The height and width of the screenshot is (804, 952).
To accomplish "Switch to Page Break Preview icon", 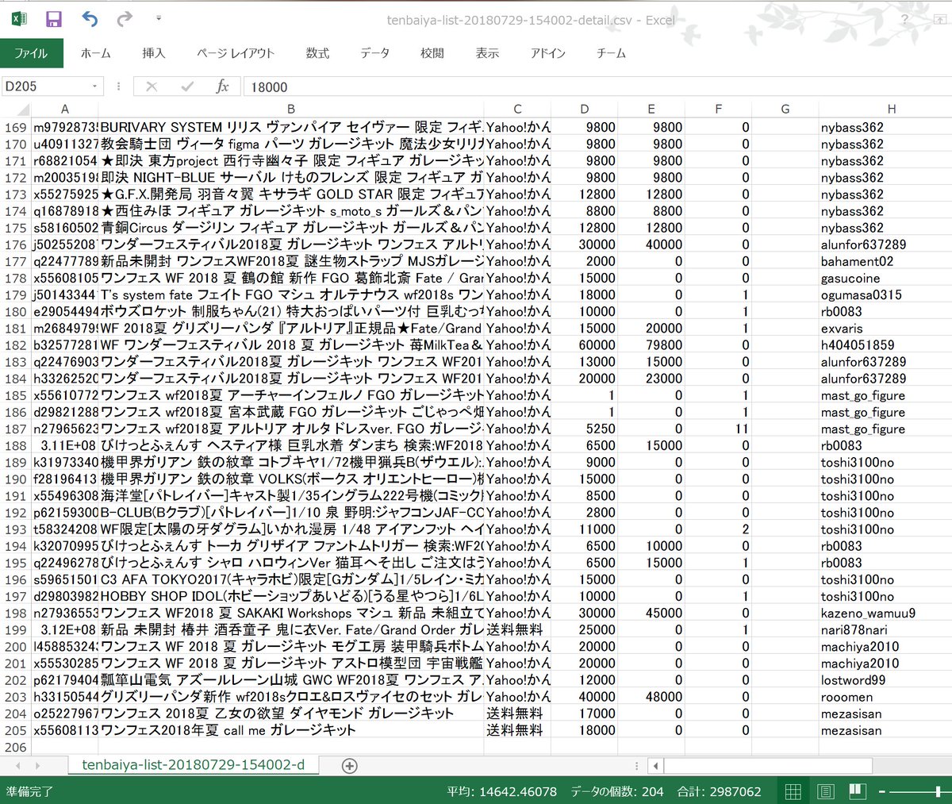I will coord(857,791).
